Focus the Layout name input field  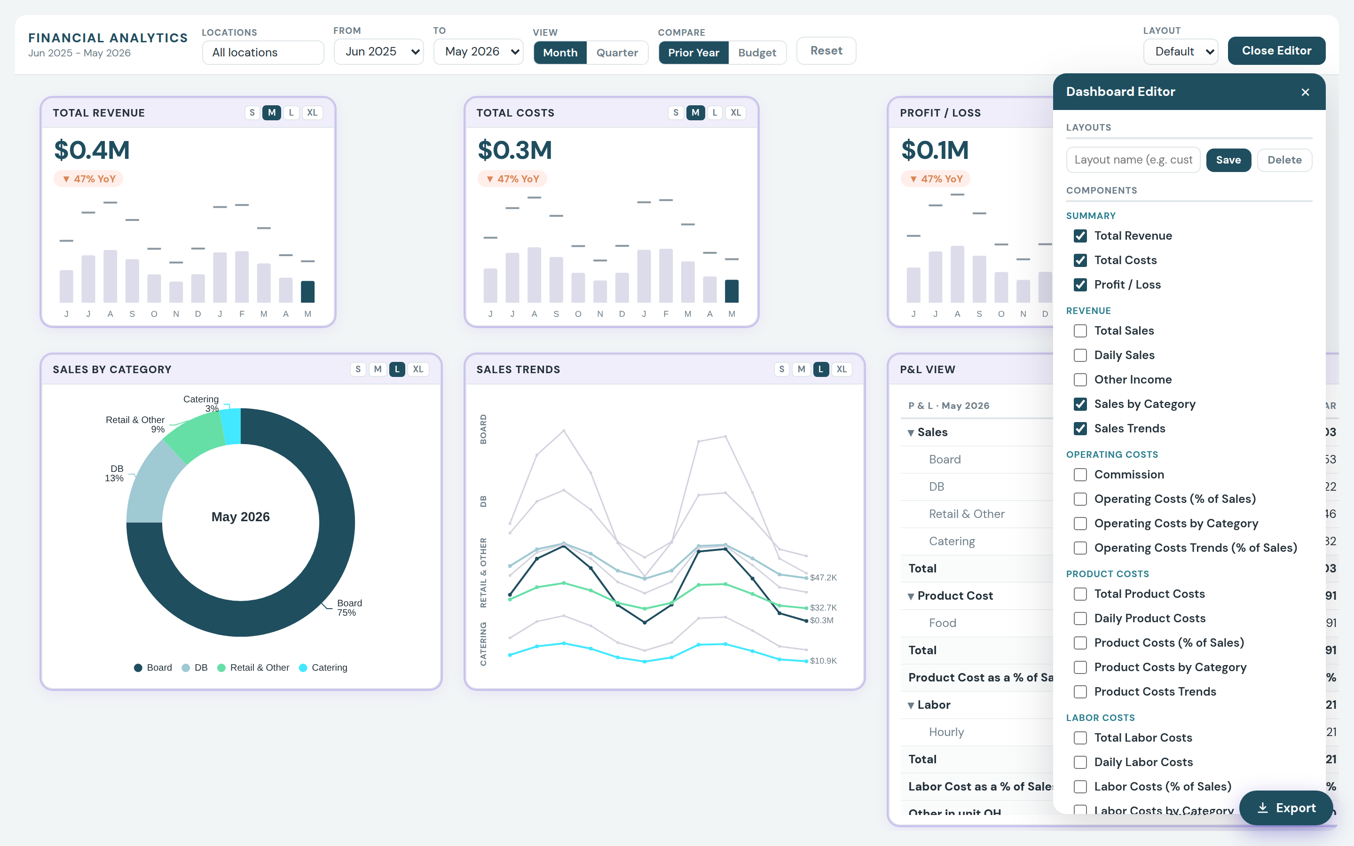click(1133, 160)
